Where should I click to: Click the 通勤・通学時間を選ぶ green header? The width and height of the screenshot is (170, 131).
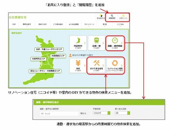(x=99, y=102)
